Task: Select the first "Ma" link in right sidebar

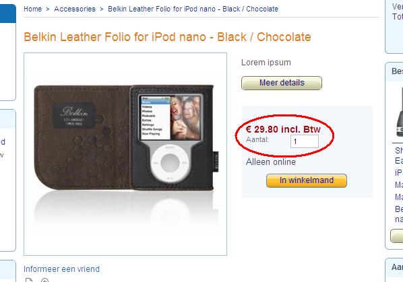Action: tap(399, 185)
